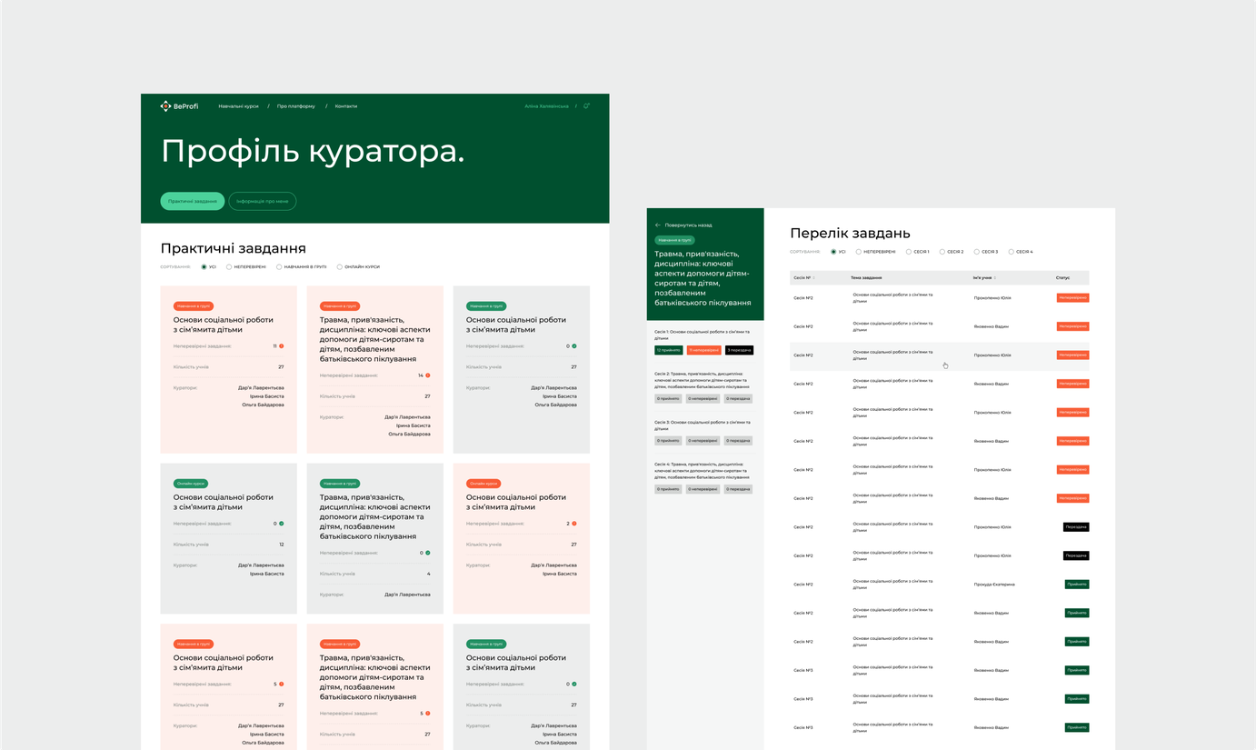Click the red alert icon beside count 11
The height and width of the screenshot is (750, 1256).
pos(282,346)
